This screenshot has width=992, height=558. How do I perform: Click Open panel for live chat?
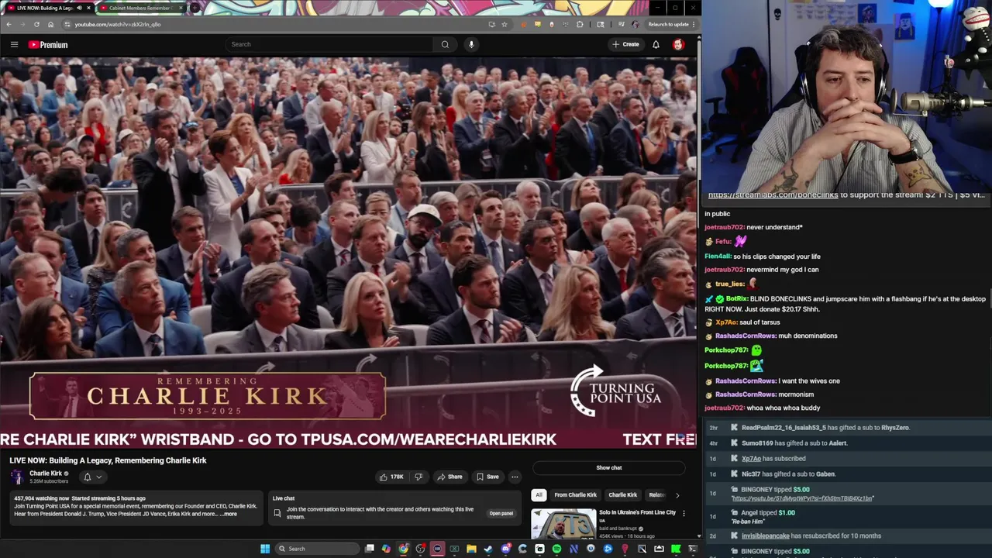(x=501, y=513)
